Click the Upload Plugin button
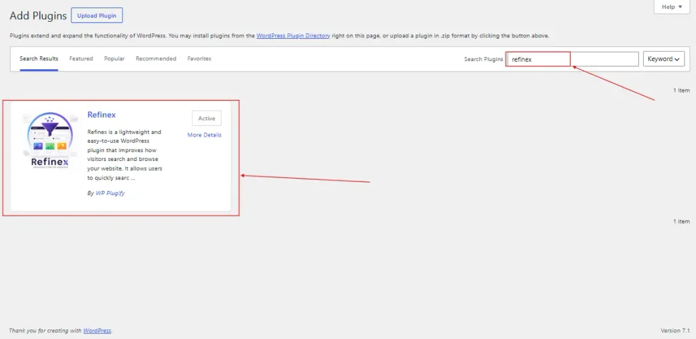 pyautogui.click(x=97, y=16)
